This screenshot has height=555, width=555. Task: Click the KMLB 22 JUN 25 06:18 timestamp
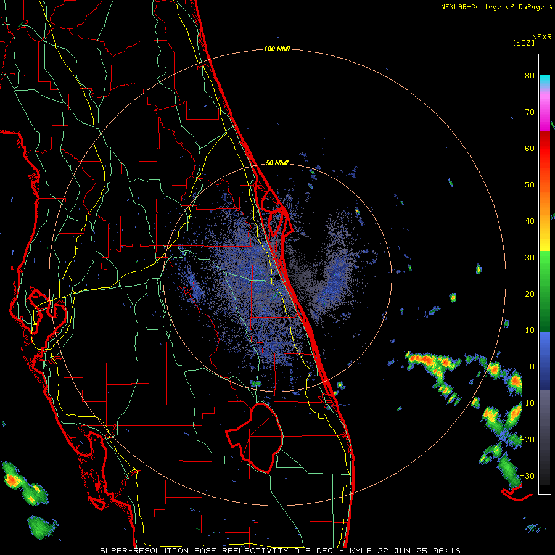tap(405, 551)
